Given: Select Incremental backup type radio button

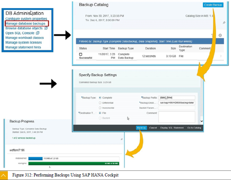Looking at the screenshot, I should [100, 108].
